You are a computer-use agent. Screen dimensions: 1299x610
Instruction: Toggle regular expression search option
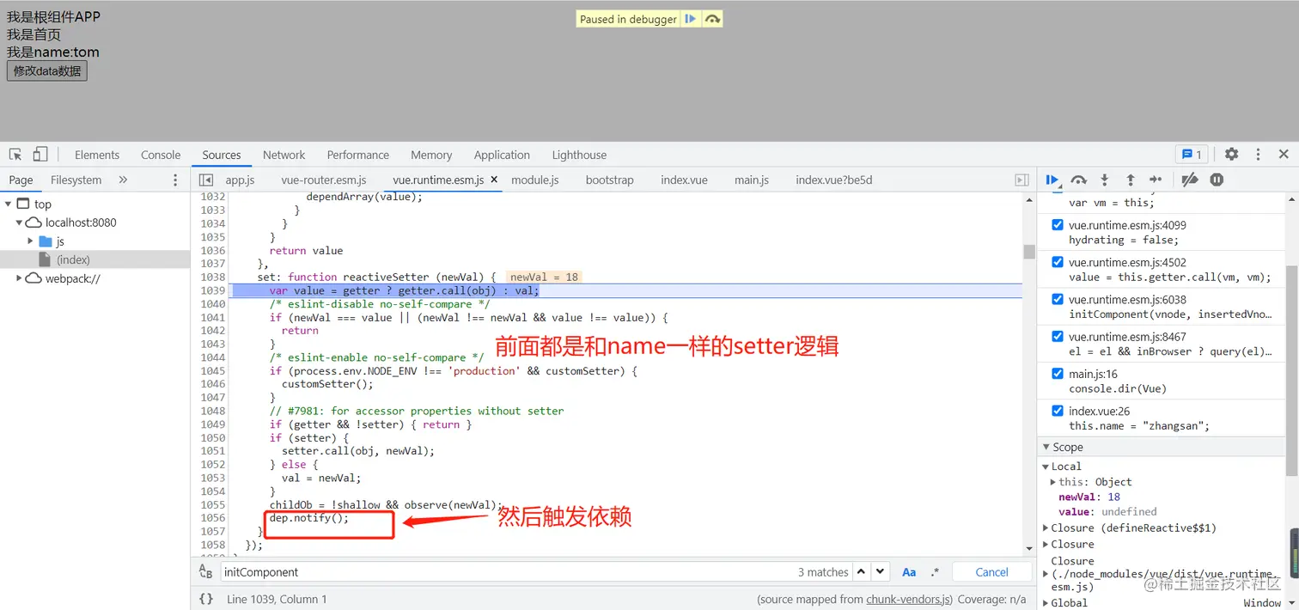point(935,572)
